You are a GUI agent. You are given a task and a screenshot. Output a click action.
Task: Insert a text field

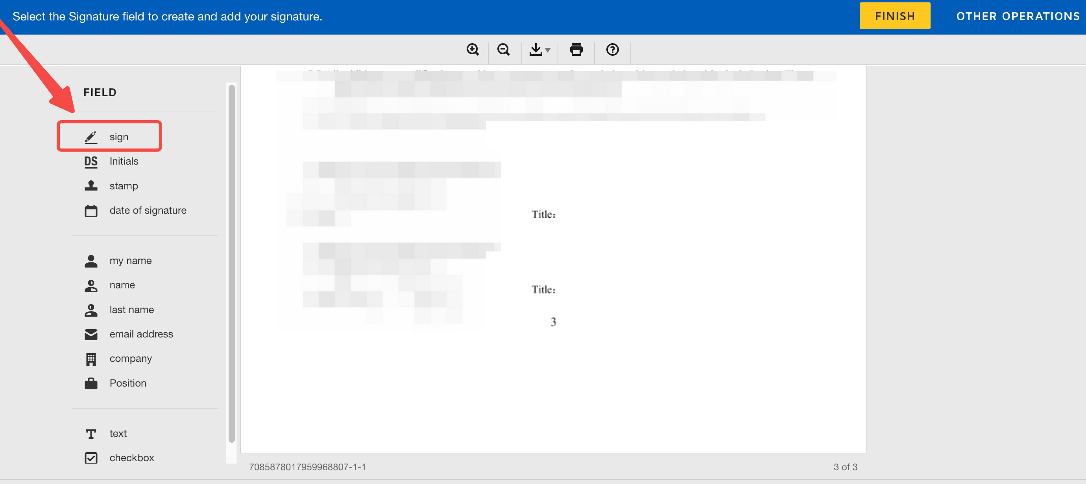click(x=118, y=433)
